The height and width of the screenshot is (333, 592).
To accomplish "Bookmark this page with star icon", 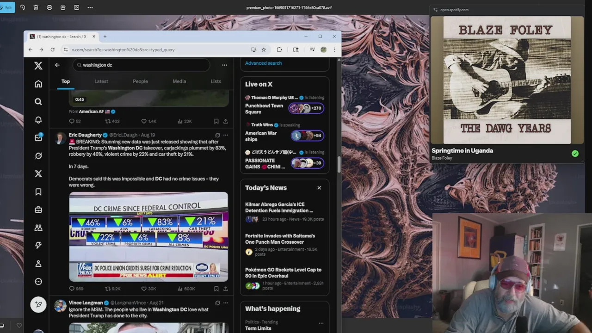I will [x=264, y=49].
